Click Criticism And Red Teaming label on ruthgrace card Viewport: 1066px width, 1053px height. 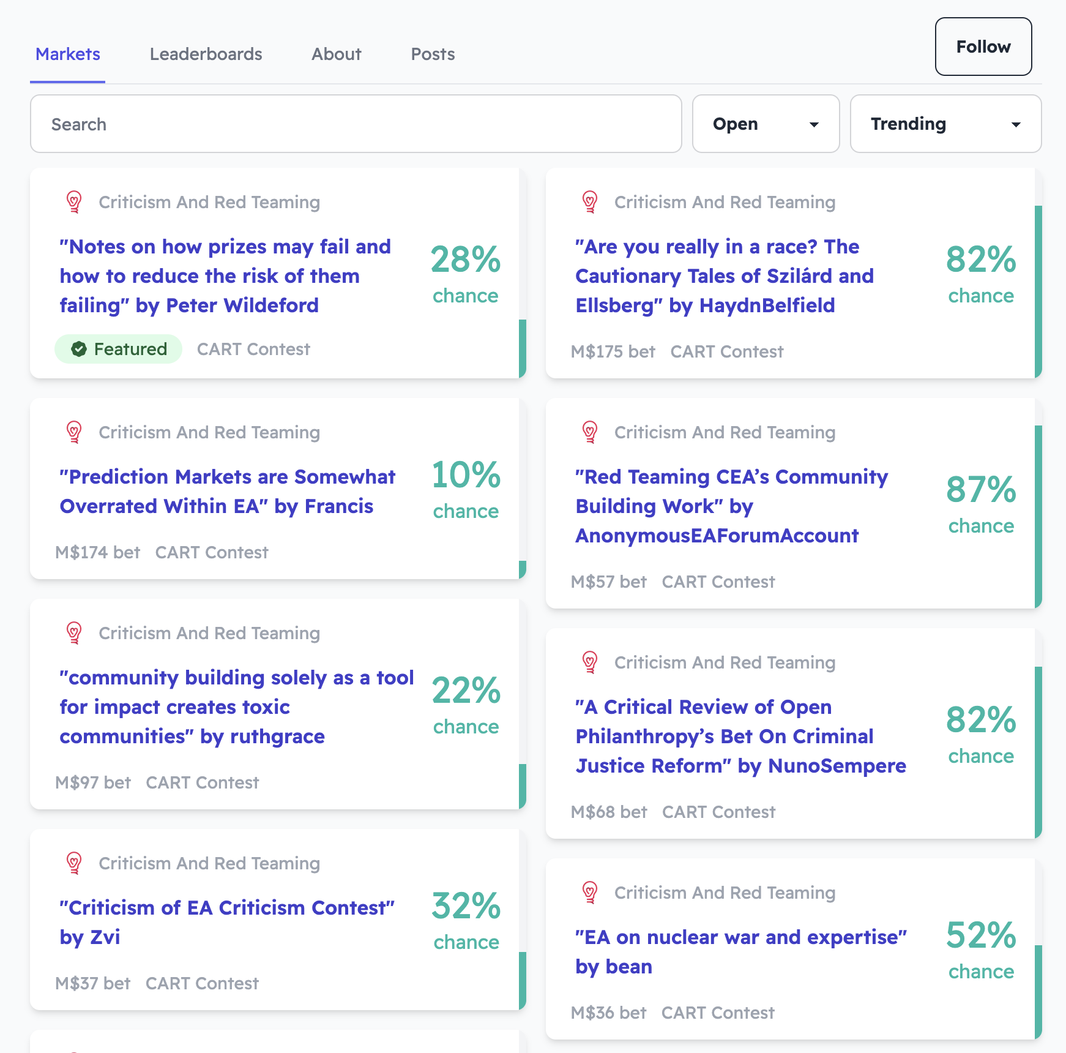click(x=209, y=633)
